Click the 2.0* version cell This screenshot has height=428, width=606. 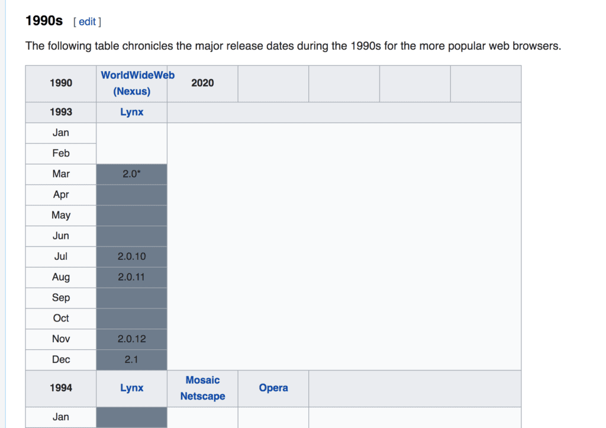tap(132, 174)
